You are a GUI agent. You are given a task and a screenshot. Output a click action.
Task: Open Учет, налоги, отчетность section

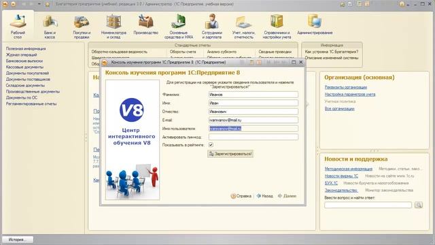243,27
